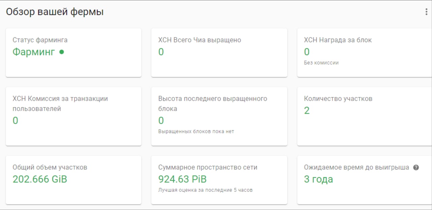Click the 0 value under Награда за блок
The height and width of the screenshot is (210, 432).
pos(307,52)
